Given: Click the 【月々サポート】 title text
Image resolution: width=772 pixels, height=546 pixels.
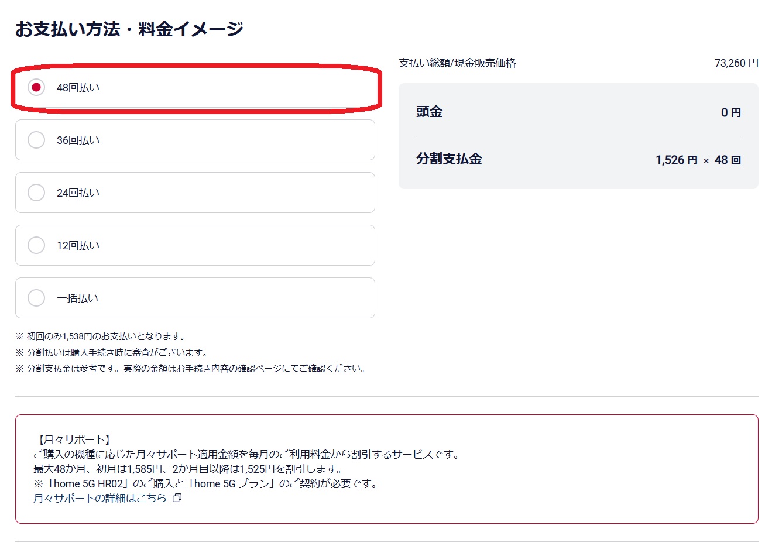Looking at the screenshot, I should tap(74, 439).
